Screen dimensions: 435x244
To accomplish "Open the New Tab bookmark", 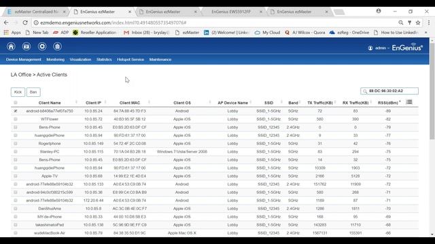I will point(37,33).
